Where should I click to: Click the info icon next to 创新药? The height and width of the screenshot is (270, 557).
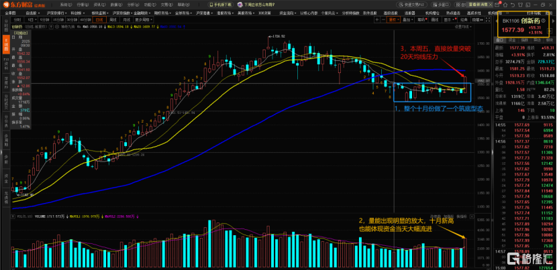(x=543, y=20)
